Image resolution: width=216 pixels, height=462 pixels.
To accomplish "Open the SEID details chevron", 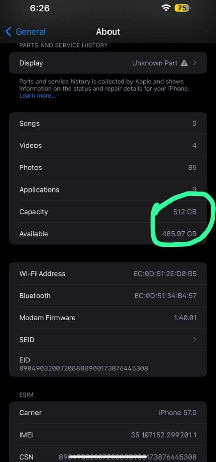I will click(195, 339).
